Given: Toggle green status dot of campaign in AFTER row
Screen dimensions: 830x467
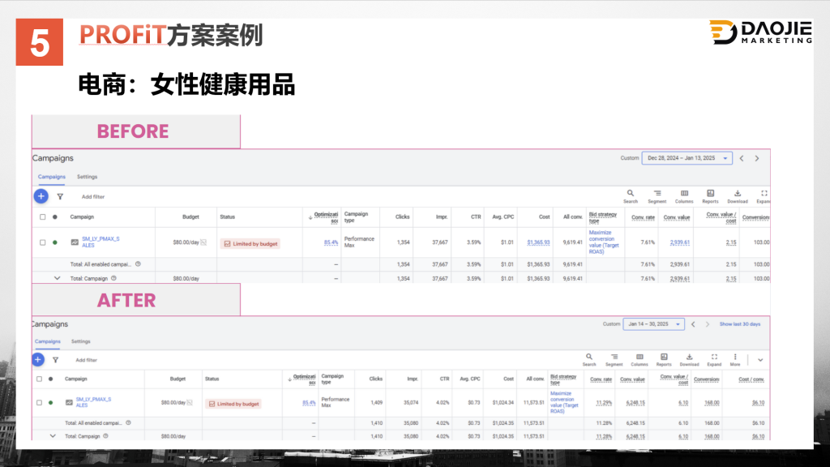Looking at the screenshot, I should click(x=50, y=402).
